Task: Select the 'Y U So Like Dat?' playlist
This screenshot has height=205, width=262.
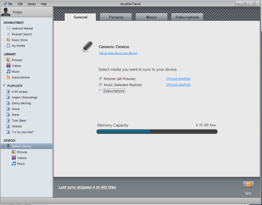Action: 23,132
